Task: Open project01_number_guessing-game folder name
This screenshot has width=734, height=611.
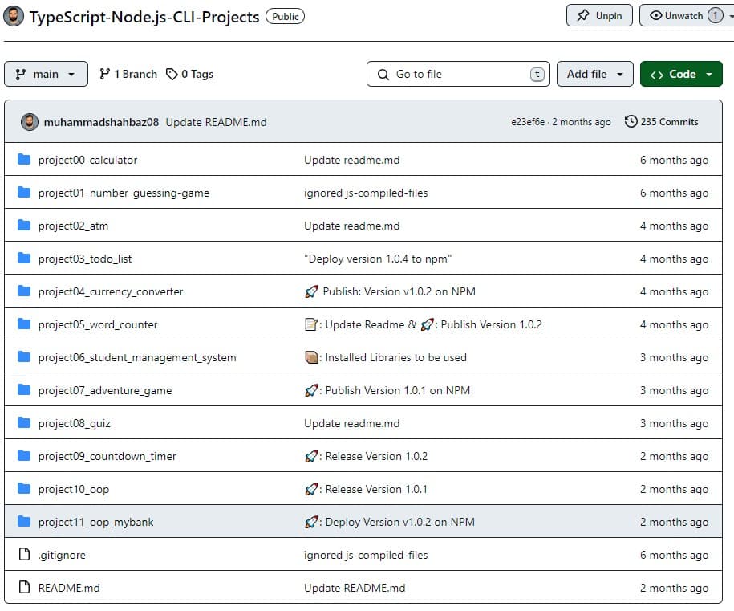Action: point(124,193)
